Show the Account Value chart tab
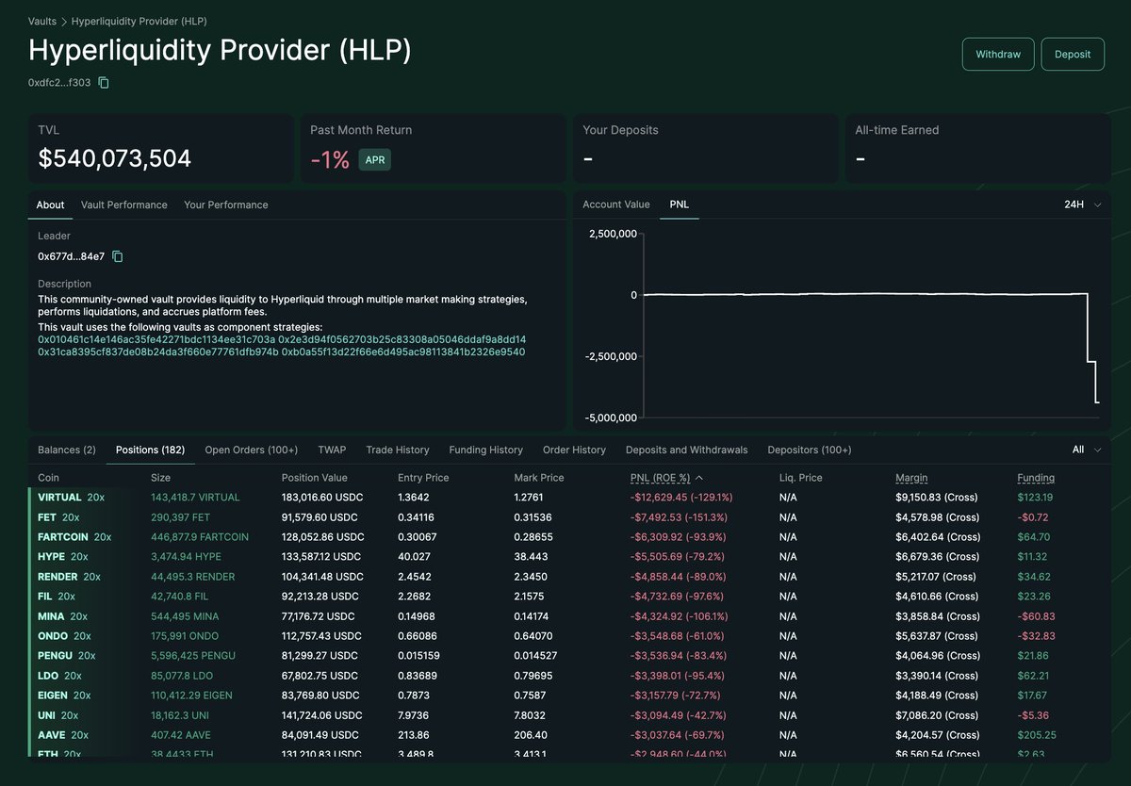This screenshot has height=786, width=1131. click(615, 205)
